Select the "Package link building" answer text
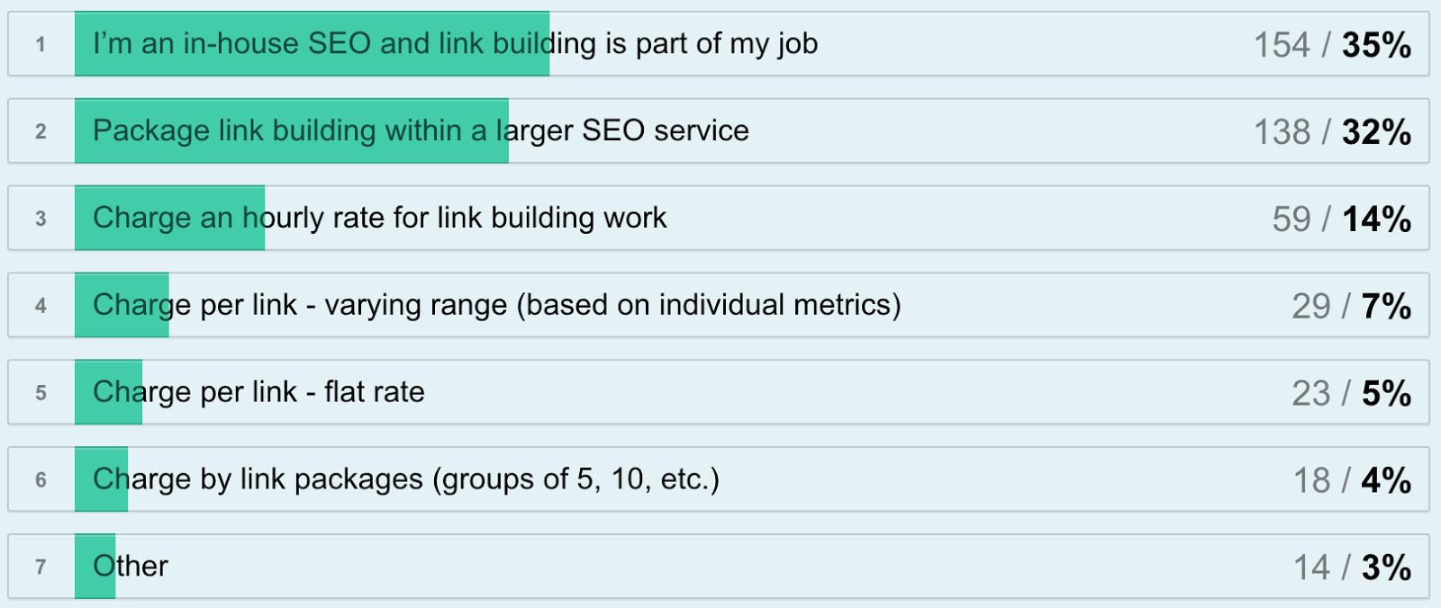This screenshot has height=608, width=1441. click(x=421, y=130)
